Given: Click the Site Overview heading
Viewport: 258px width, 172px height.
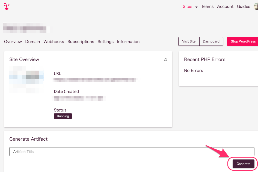Looking at the screenshot, I should [x=24, y=59].
